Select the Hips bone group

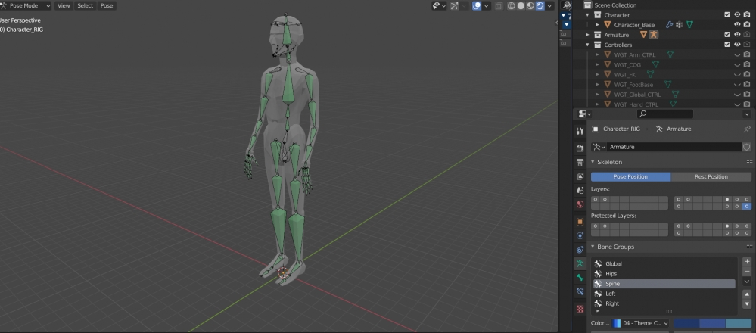tap(664, 274)
